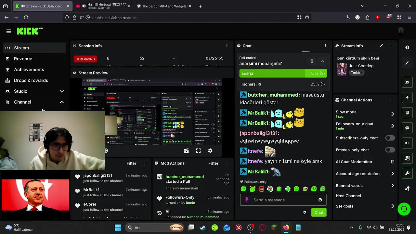
Task: Click the chat bubble icon in right sidebar
Action: point(407,128)
